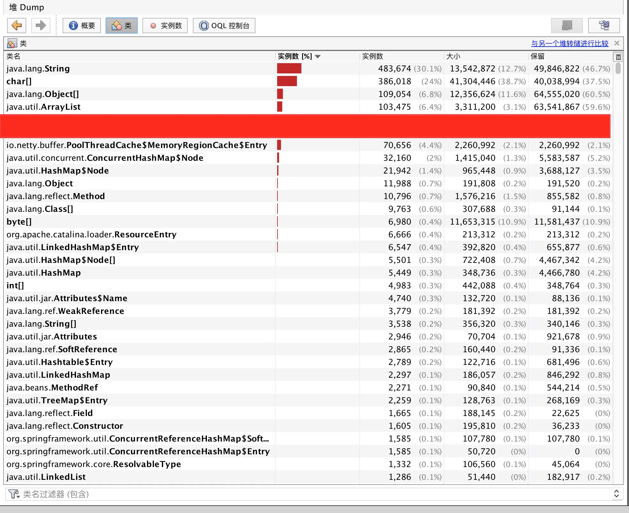
Task: Click the rightmost toolbar icon
Action: (604, 26)
